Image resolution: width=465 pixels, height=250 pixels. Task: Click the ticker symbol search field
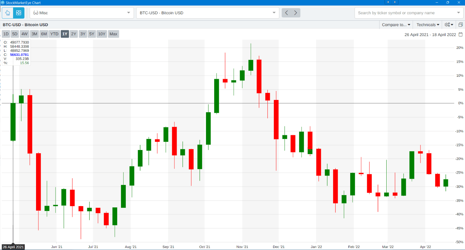(405, 13)
